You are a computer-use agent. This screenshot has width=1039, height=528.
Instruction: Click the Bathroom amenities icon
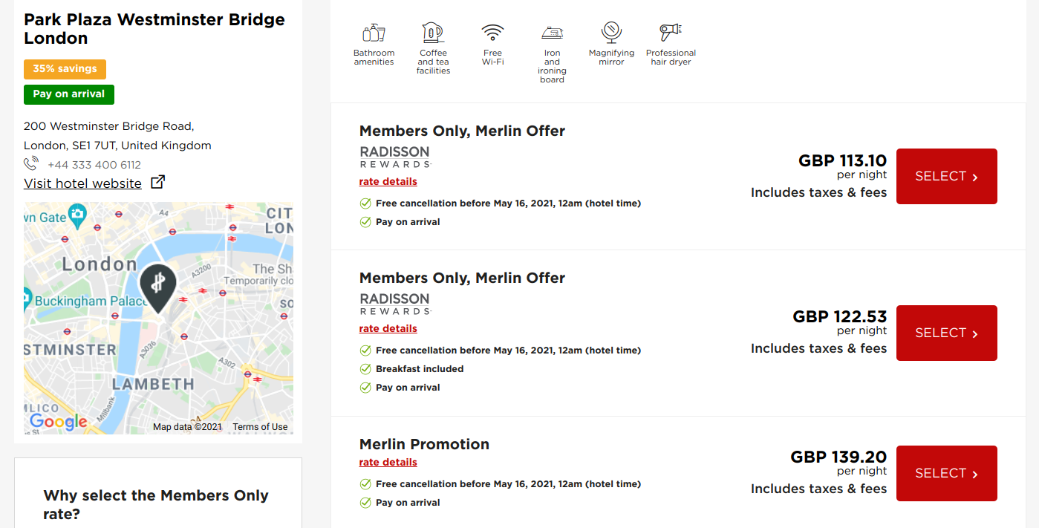374,33
